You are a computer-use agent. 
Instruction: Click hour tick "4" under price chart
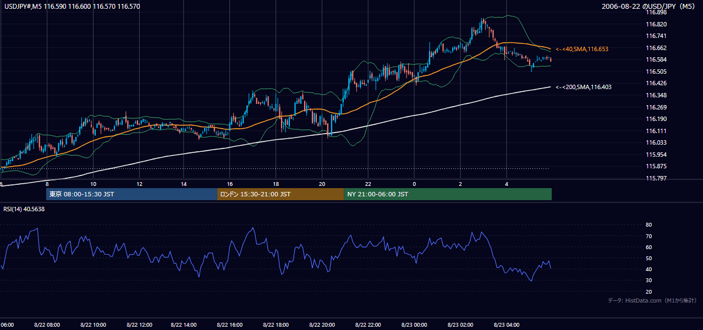pos(506,184)
